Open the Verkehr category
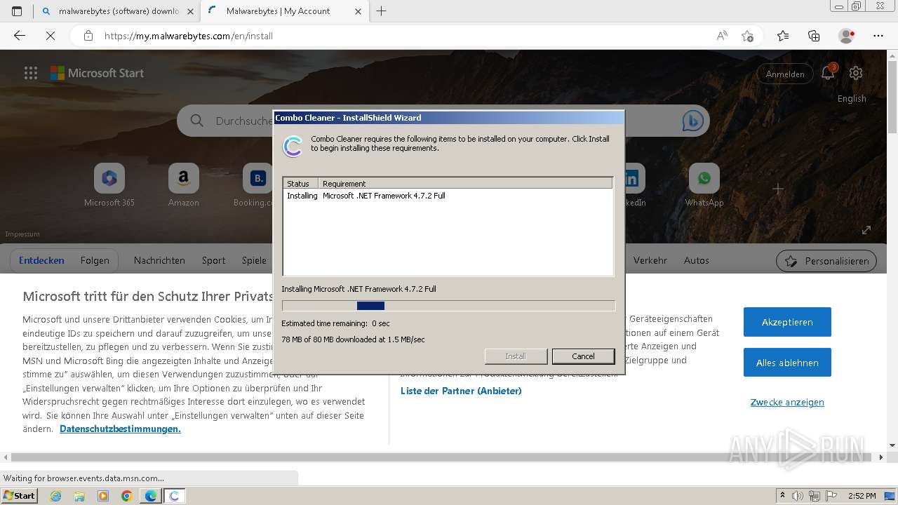The width and height of the screenshot is (898, 505). tap(650, 260)
